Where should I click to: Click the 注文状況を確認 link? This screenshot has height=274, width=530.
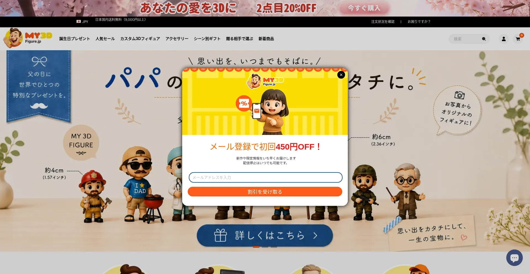(x=383, y=22)
